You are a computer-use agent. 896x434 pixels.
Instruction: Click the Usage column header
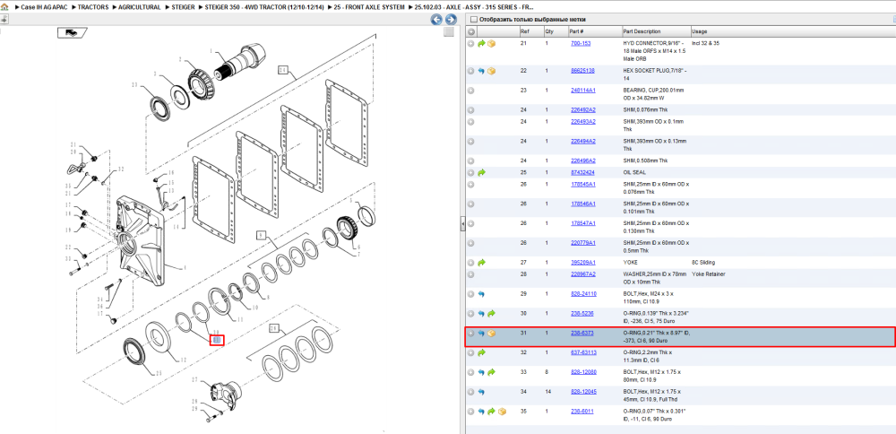point(700,31)
